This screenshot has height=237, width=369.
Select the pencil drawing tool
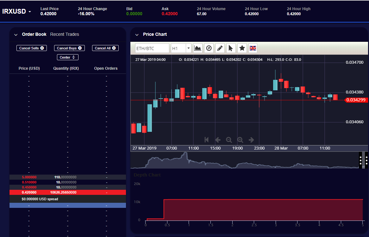pyautogui.click(x=220, y=48)
